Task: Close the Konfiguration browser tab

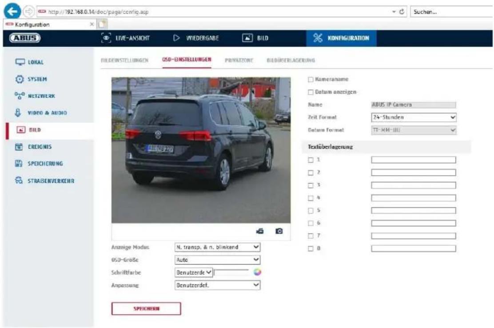Action: point(92,24)
